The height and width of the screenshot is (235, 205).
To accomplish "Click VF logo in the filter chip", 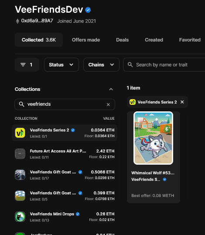I will tap(133, 102).
